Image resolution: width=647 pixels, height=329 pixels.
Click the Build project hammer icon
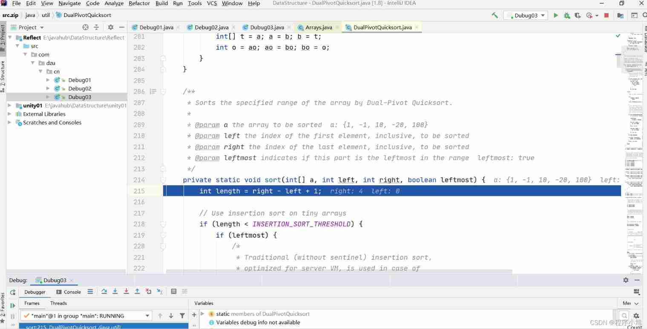pyautogui.click(x=495, y=15)
